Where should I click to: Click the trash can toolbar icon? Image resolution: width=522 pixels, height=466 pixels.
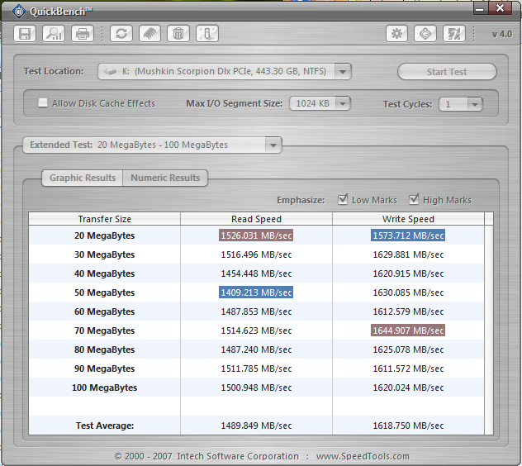(178, 34)
